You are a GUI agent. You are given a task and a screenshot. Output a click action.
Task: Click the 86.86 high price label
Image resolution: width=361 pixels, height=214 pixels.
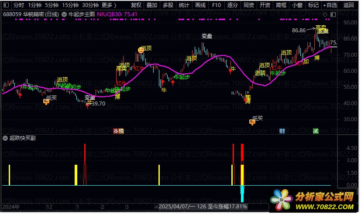coord(299,31)
